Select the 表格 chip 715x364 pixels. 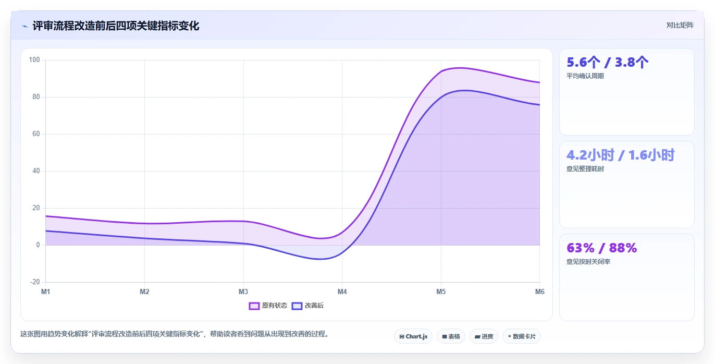tap(451, 336)
